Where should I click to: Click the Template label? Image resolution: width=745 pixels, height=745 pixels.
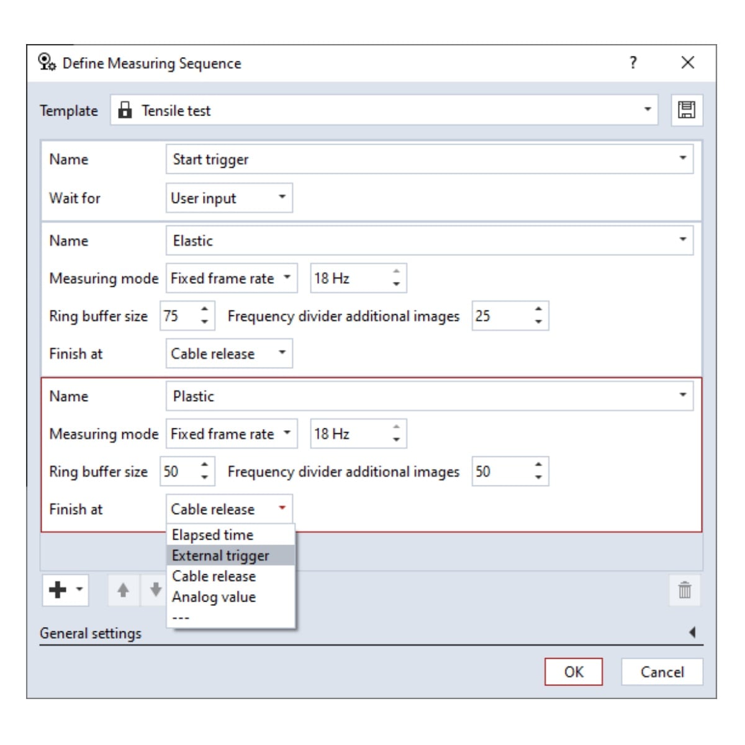69,111
